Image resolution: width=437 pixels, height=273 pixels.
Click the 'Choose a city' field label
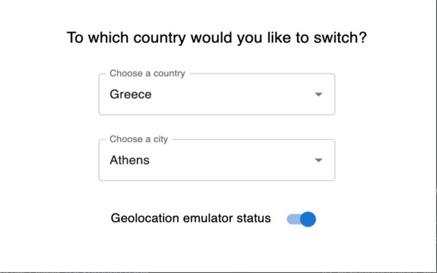139,139
